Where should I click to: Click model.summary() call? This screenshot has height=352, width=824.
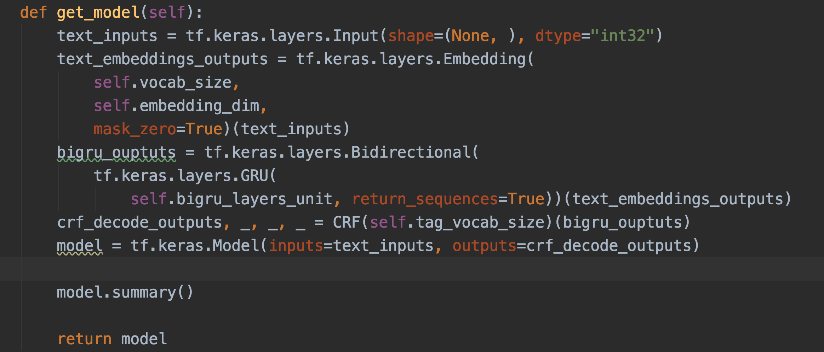point(125,293)
